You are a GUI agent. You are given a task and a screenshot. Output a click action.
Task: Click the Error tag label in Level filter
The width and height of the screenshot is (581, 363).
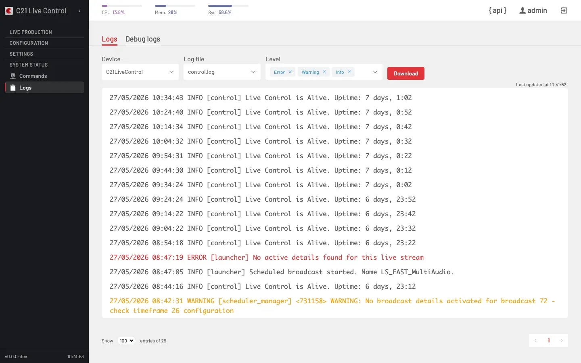pos(279,72)
